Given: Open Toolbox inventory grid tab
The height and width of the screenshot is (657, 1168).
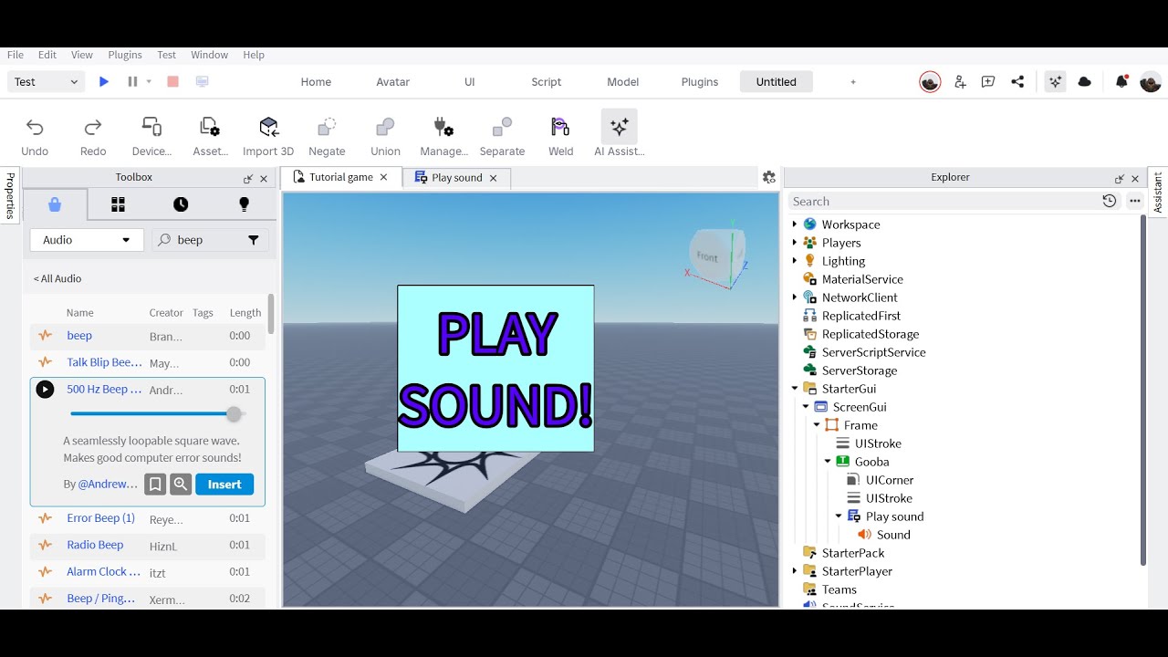Looking at the screenshot, I should point(118,204).
